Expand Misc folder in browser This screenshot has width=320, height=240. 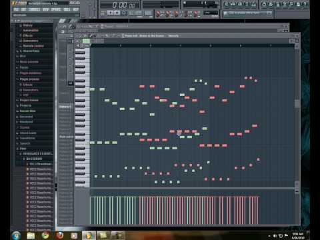click(23, 56)
